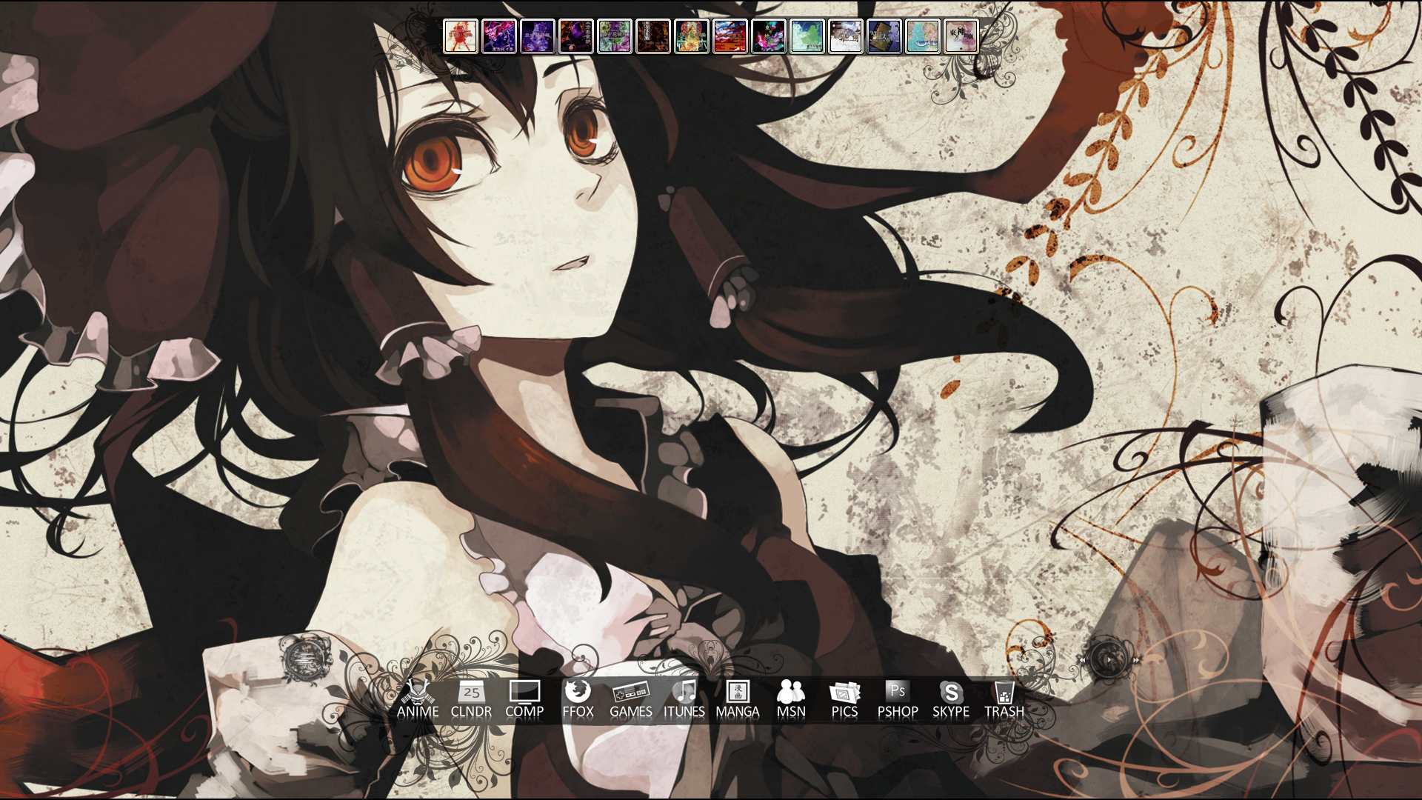Click the first game thumbnail in top row
Screen dimensions: 1422x800
tap(461, 36)
